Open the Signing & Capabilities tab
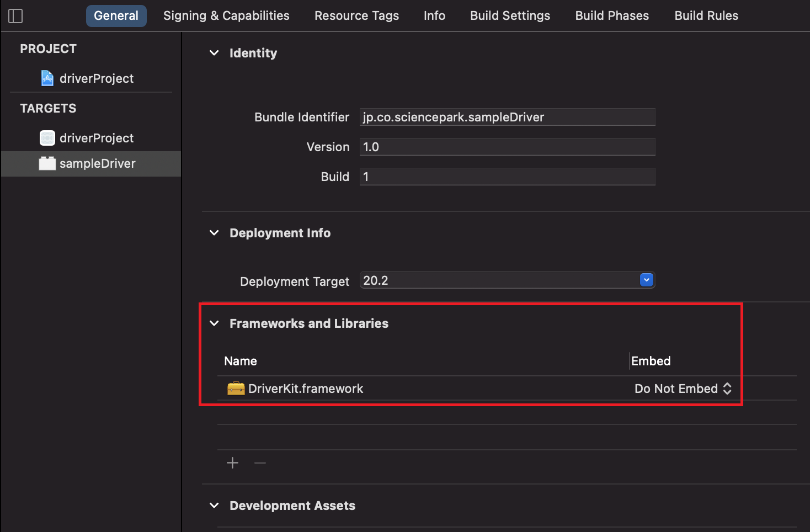This screenshot has width=810, height=532. [x=226, y=15]
